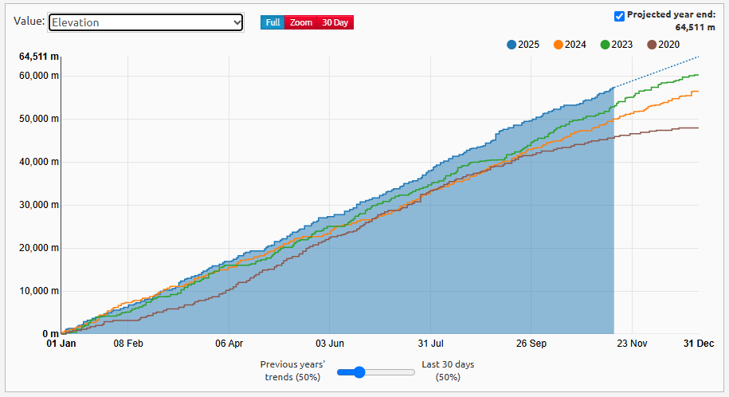Click the green 2023 legend dot
This screenshot has width=729, height=397.
606,45
